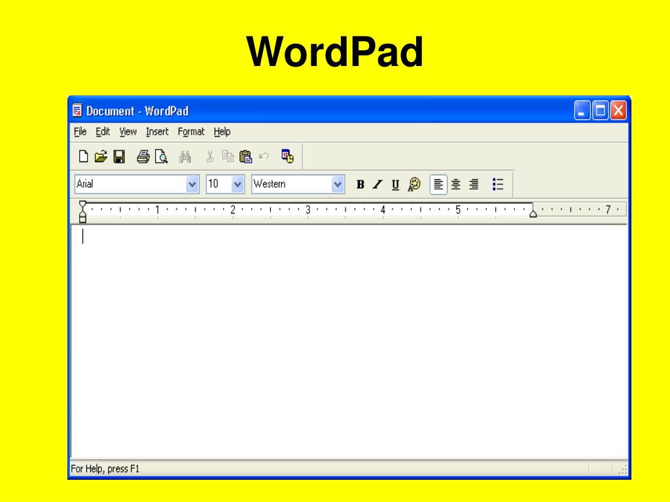Click the right indent marker on the ruler
This screenshot has height=502, width=670.
533,214
